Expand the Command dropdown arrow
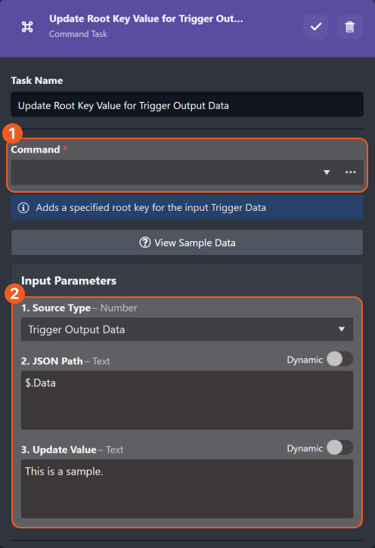This screenshot has width=375, height=548. (x=327, y=172)
